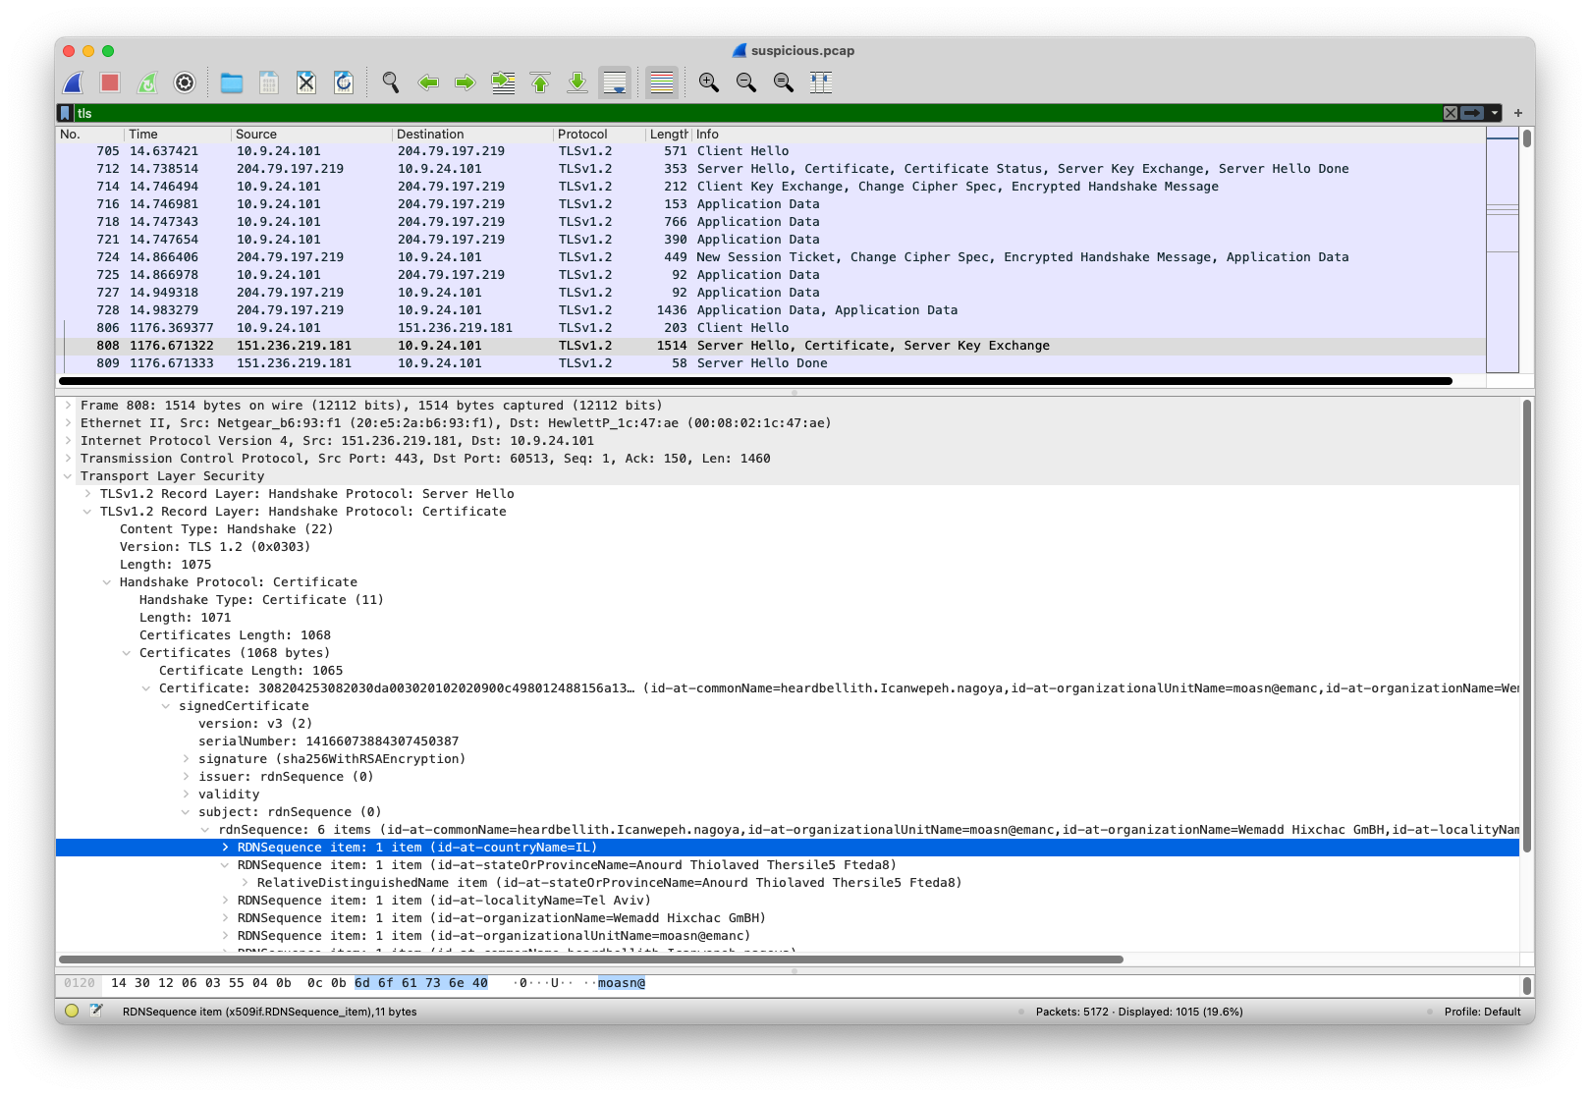Select Handshake Type: Certificate (11) line
The height and width of the screenshot is (1097, 1590).
pos(788,600)
